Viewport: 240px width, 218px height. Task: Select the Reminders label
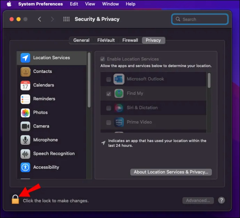(x=44, y=99)
